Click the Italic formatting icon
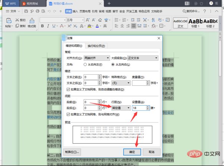Image resolution: width=224 pixels, height=166 pixels. (48, 26)
